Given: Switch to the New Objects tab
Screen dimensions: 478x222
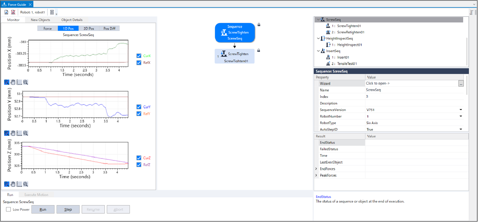Looking at the screenshot, I should coord(40,20).
